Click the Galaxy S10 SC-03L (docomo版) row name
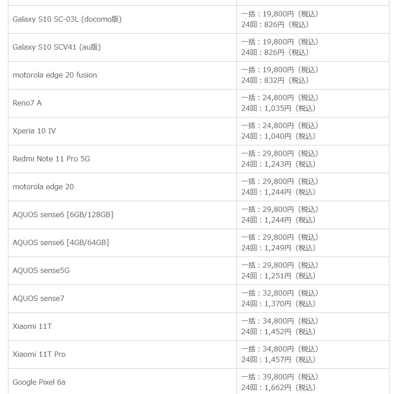The height and width of the screenshot is (394, 393). (67, 19)
